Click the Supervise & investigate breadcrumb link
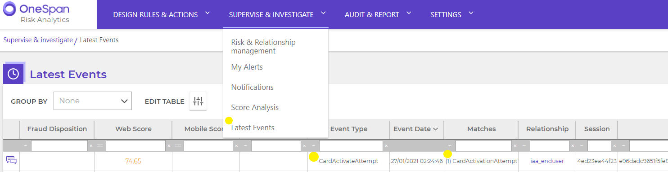 tap(38, 40)
